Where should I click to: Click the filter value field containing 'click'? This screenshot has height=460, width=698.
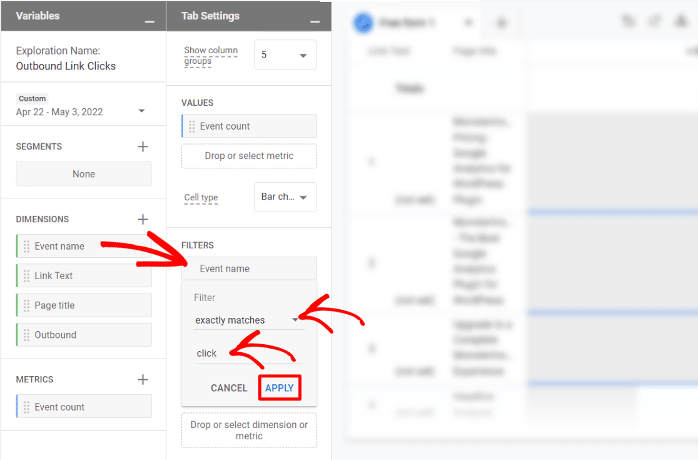[x=248, y=354]
